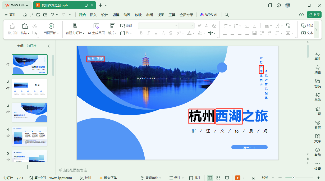The height and width of the screenshot is (181, 325).
Task: Click the New Slide (新建幻灯片) icon
Action: tap(75, 25)
